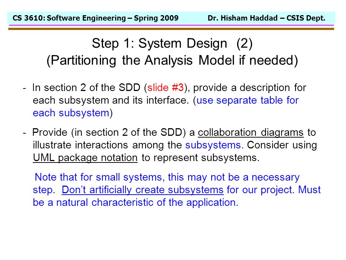346x260 pixels.
Task: Click blue text 'each subsystem'
Action: (71, 113)
